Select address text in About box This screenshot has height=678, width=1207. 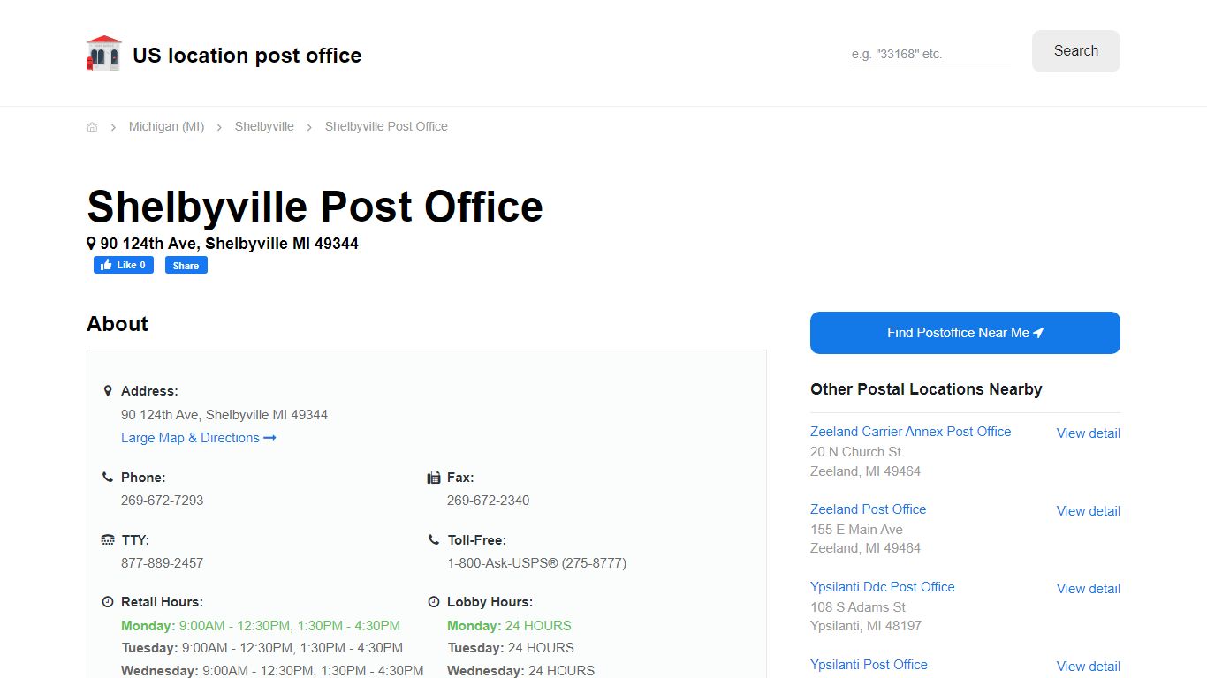224,415
